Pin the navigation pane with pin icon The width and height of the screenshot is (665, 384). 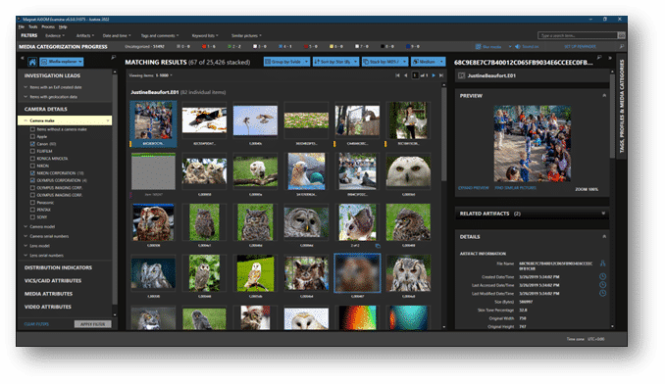[x=113, y=57]
